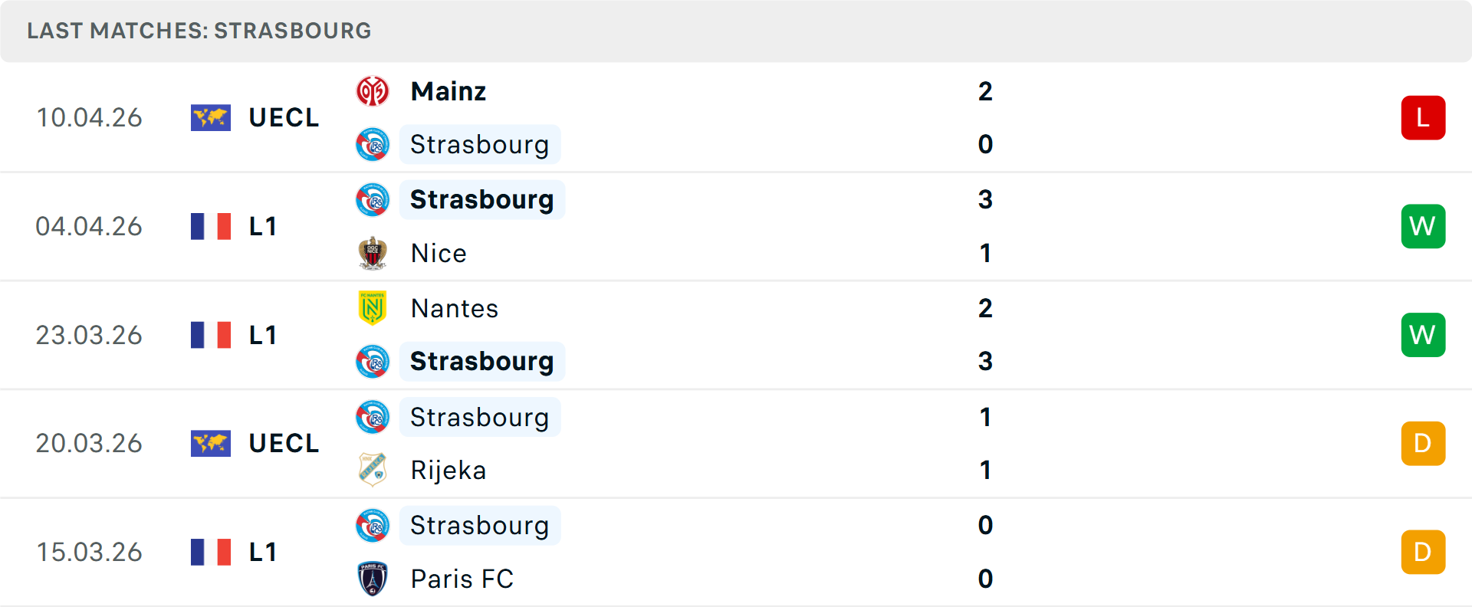Click the Nice club crest icon

(373, 253)
